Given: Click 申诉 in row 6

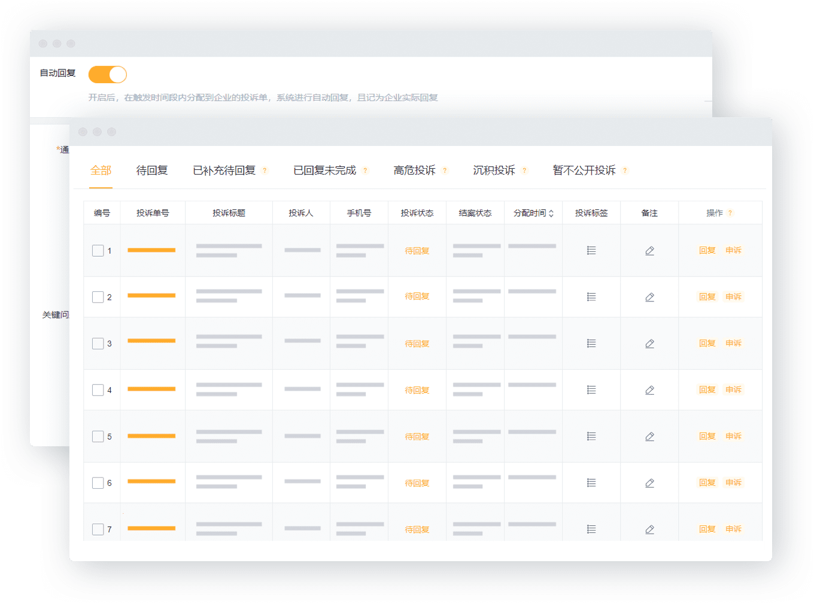Looking at the screenshot, I should [x=733, y=483].
